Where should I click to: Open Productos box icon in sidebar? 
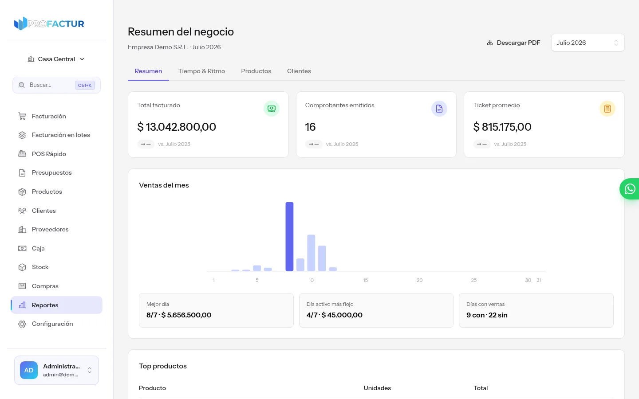point(22,192)
